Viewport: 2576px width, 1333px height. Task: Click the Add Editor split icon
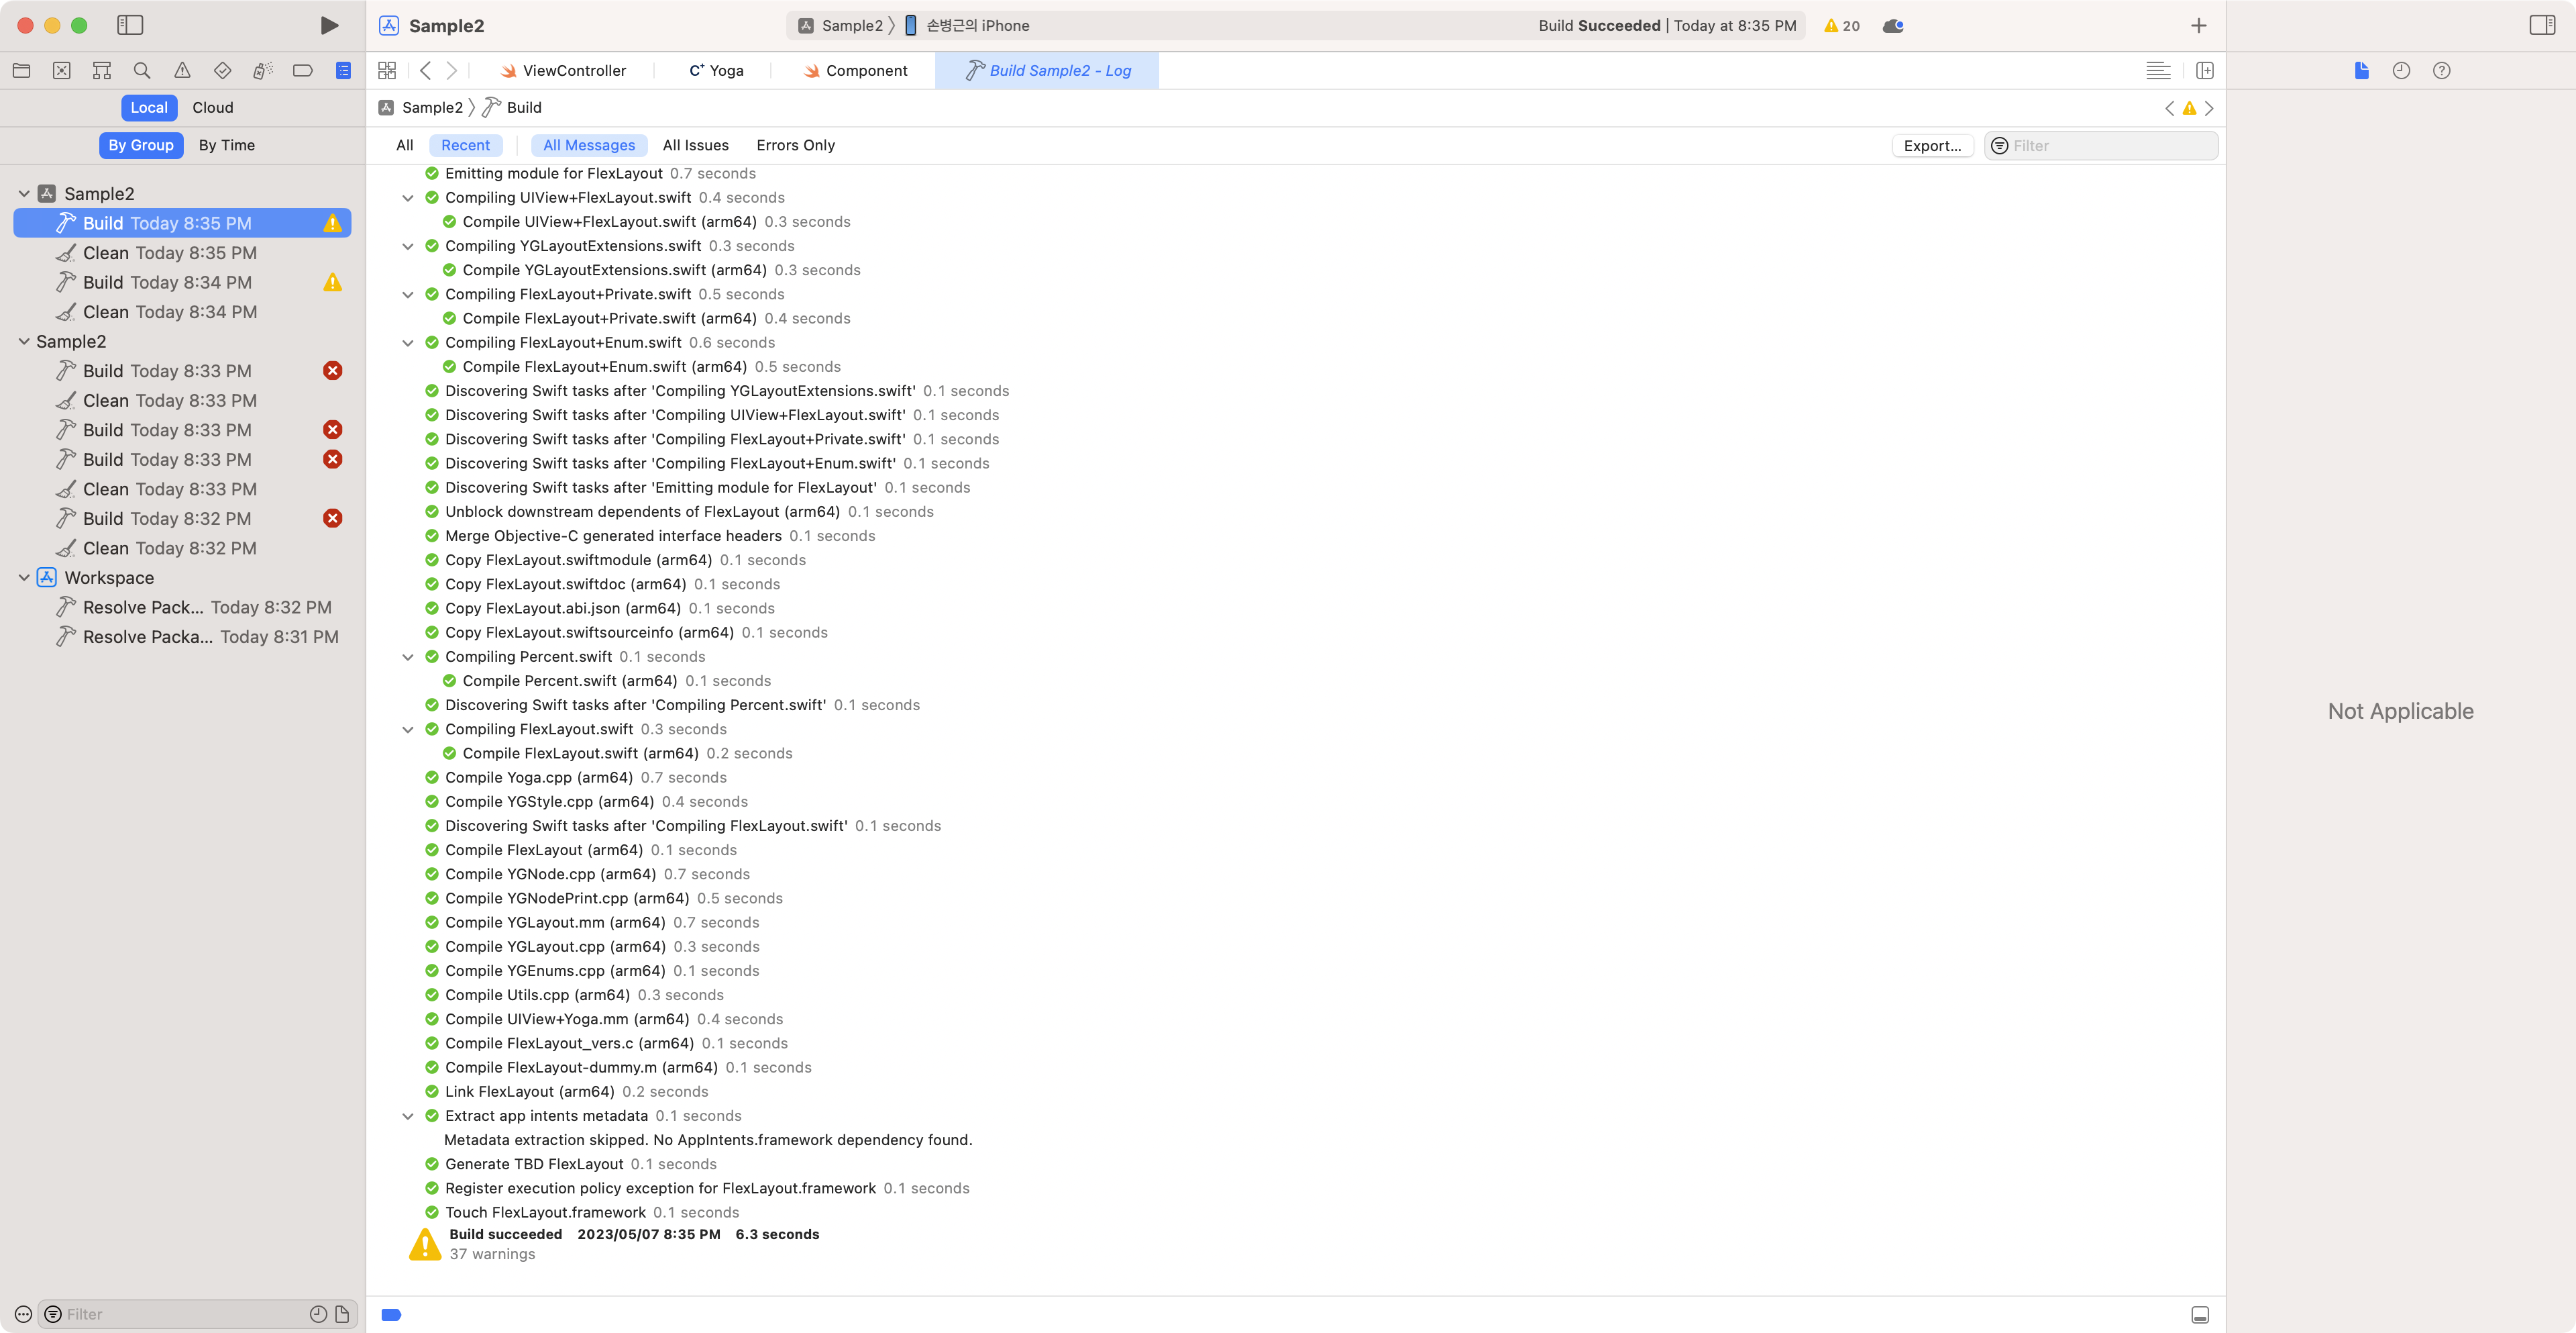pos(2204,70)
